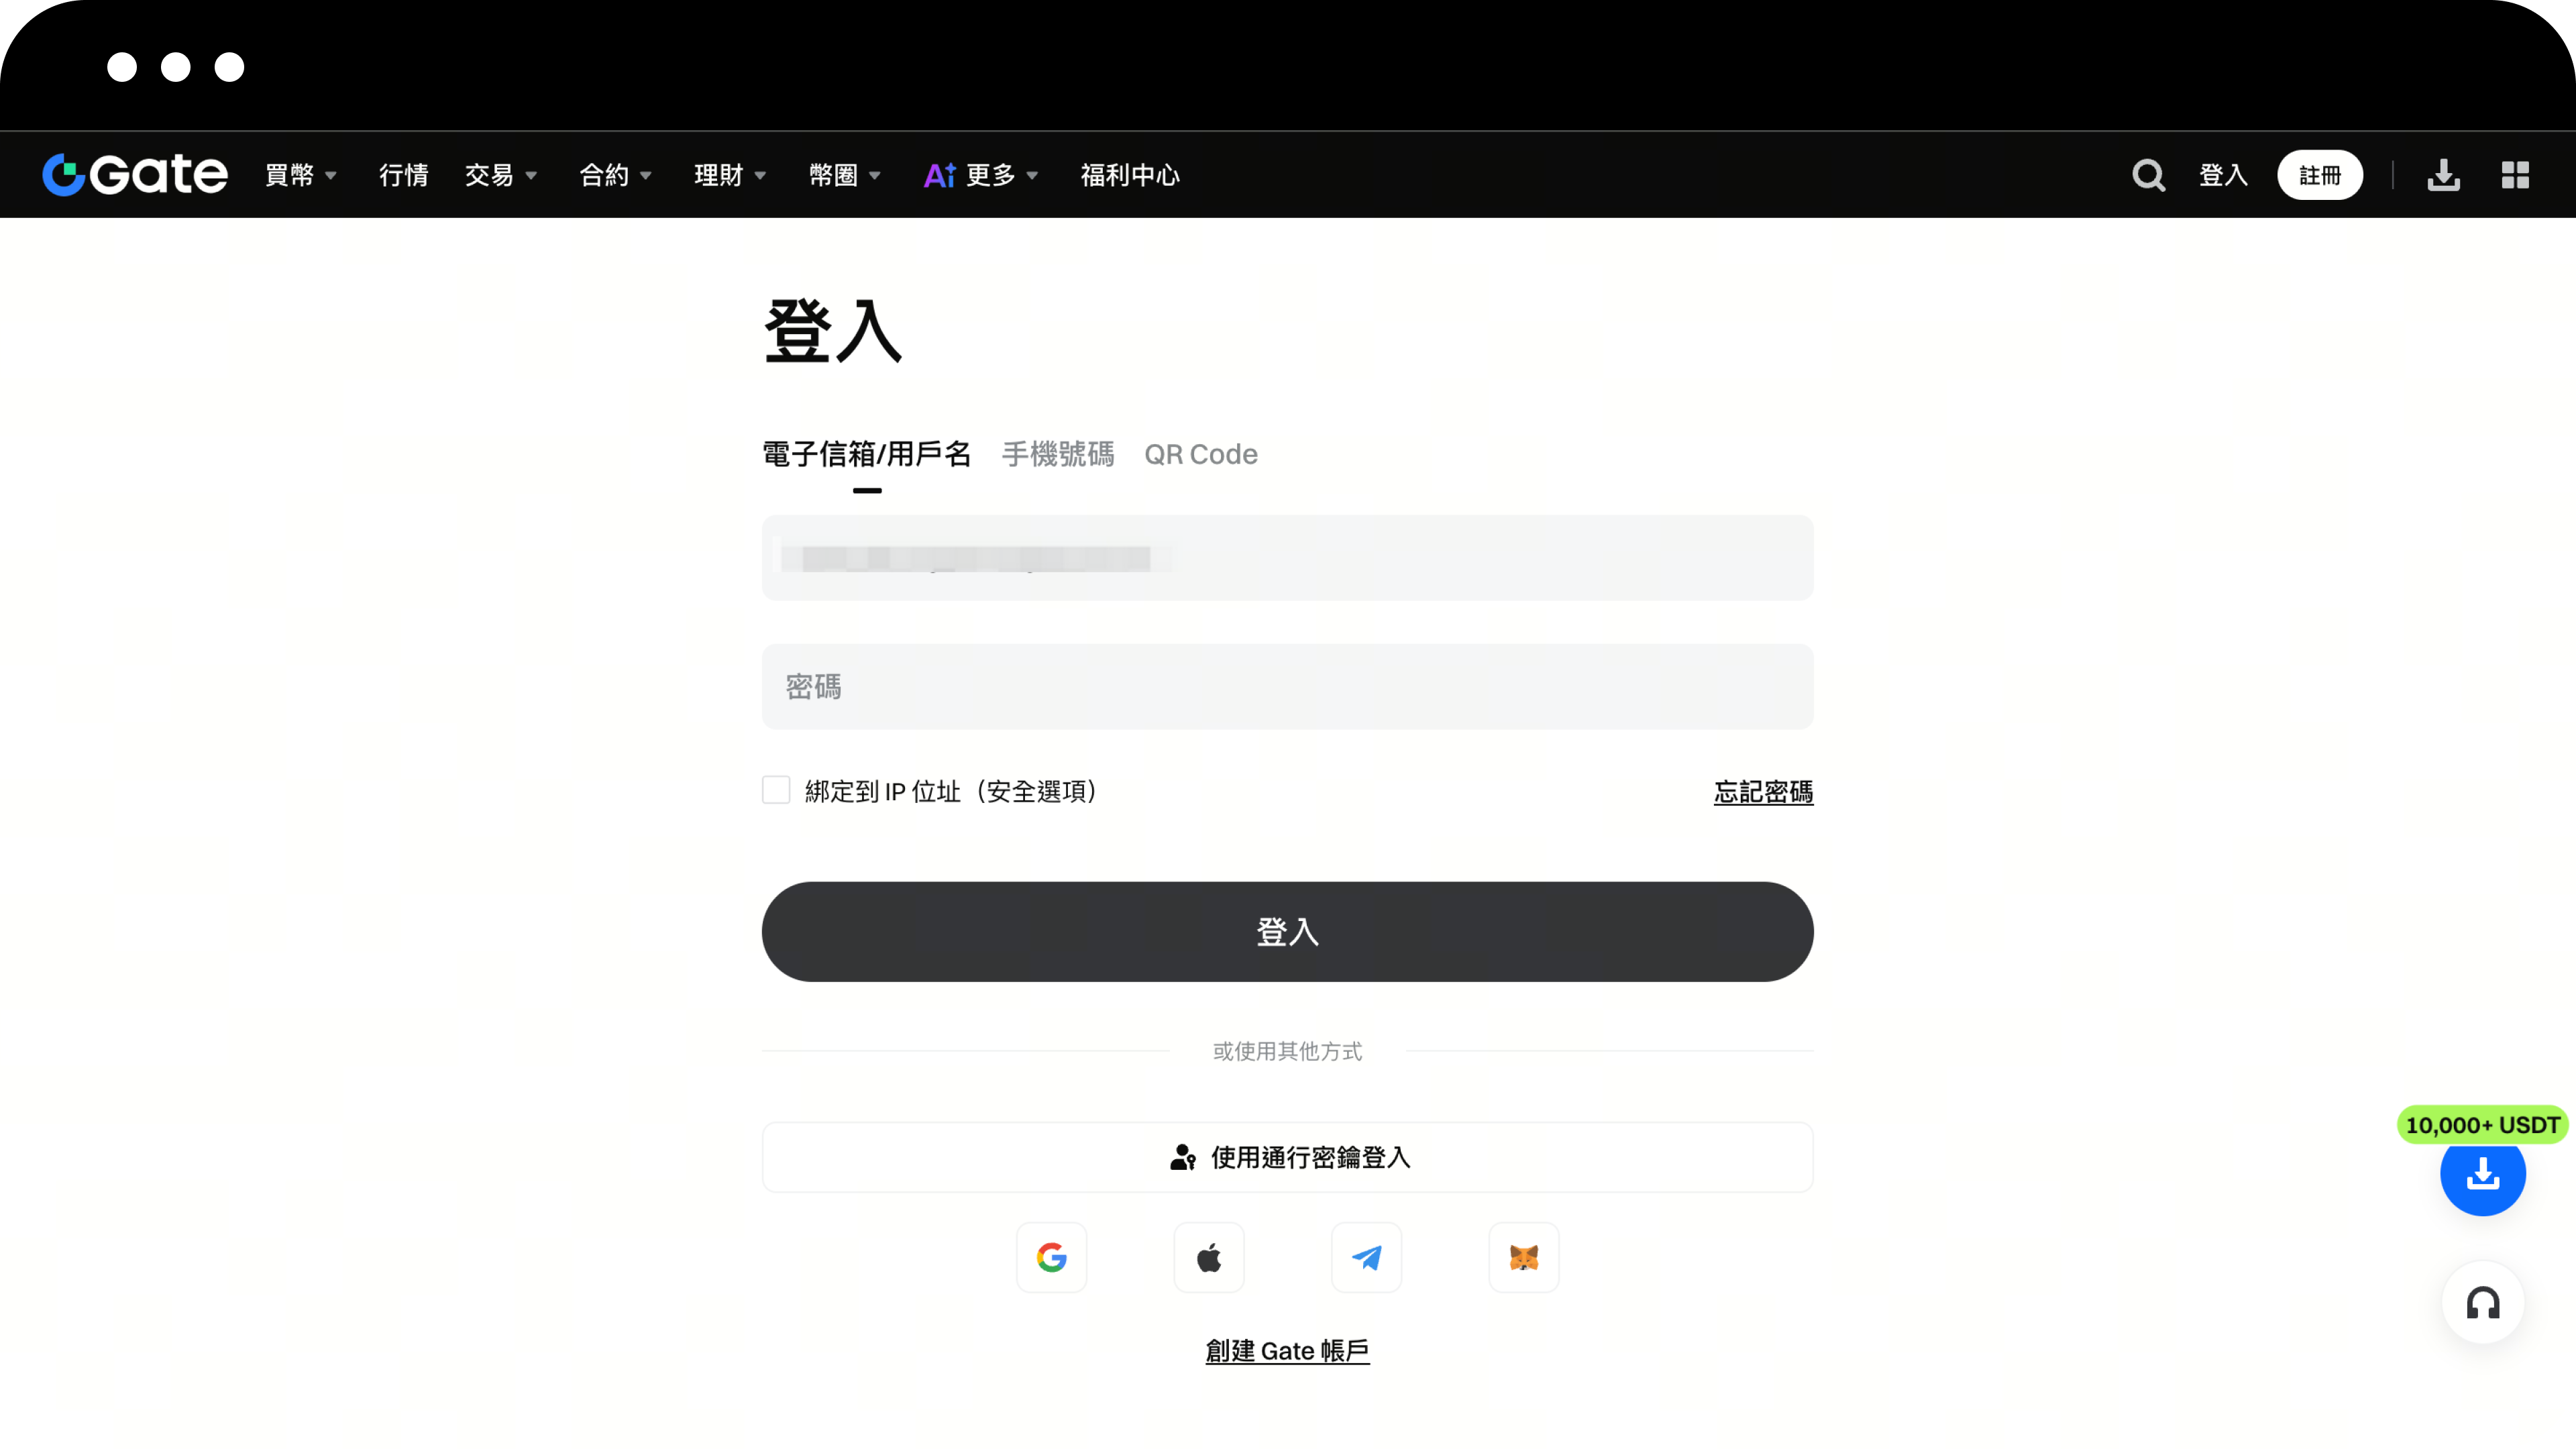The height and width of the screenshot is (1449, 2576).
Task: Sign in with Telegram
Action: click(1366, 1257)
